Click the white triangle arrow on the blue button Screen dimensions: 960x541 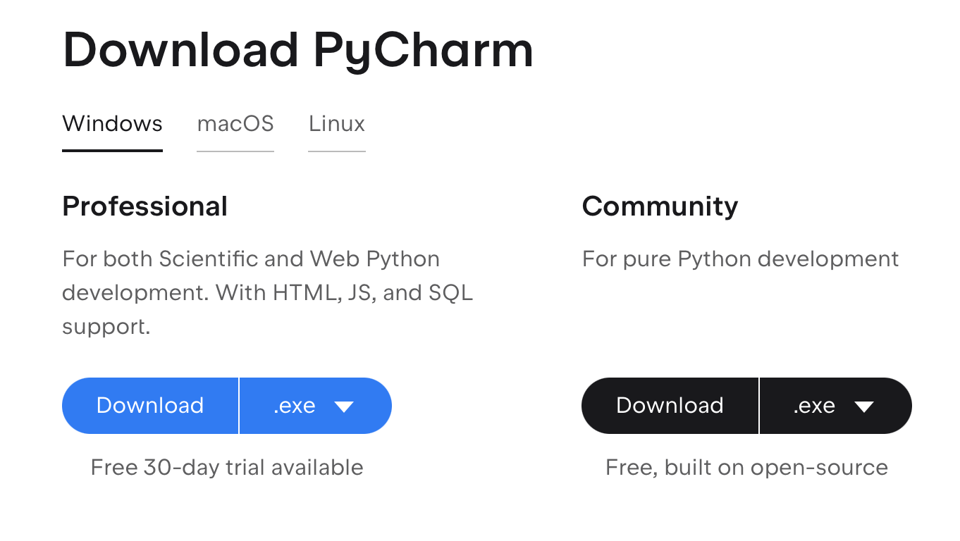[343, 406]
